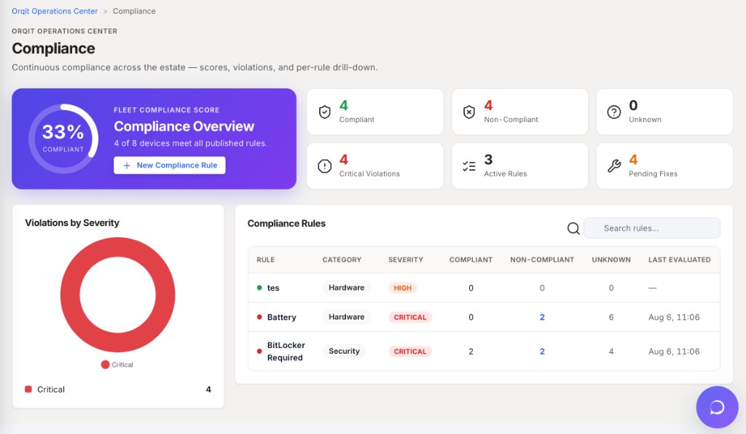Click BitLocker Required's unknown count 4
746x434 pixels.
click(611, 352)
